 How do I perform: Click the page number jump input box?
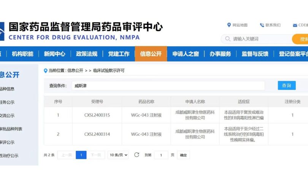click(161, 155)
